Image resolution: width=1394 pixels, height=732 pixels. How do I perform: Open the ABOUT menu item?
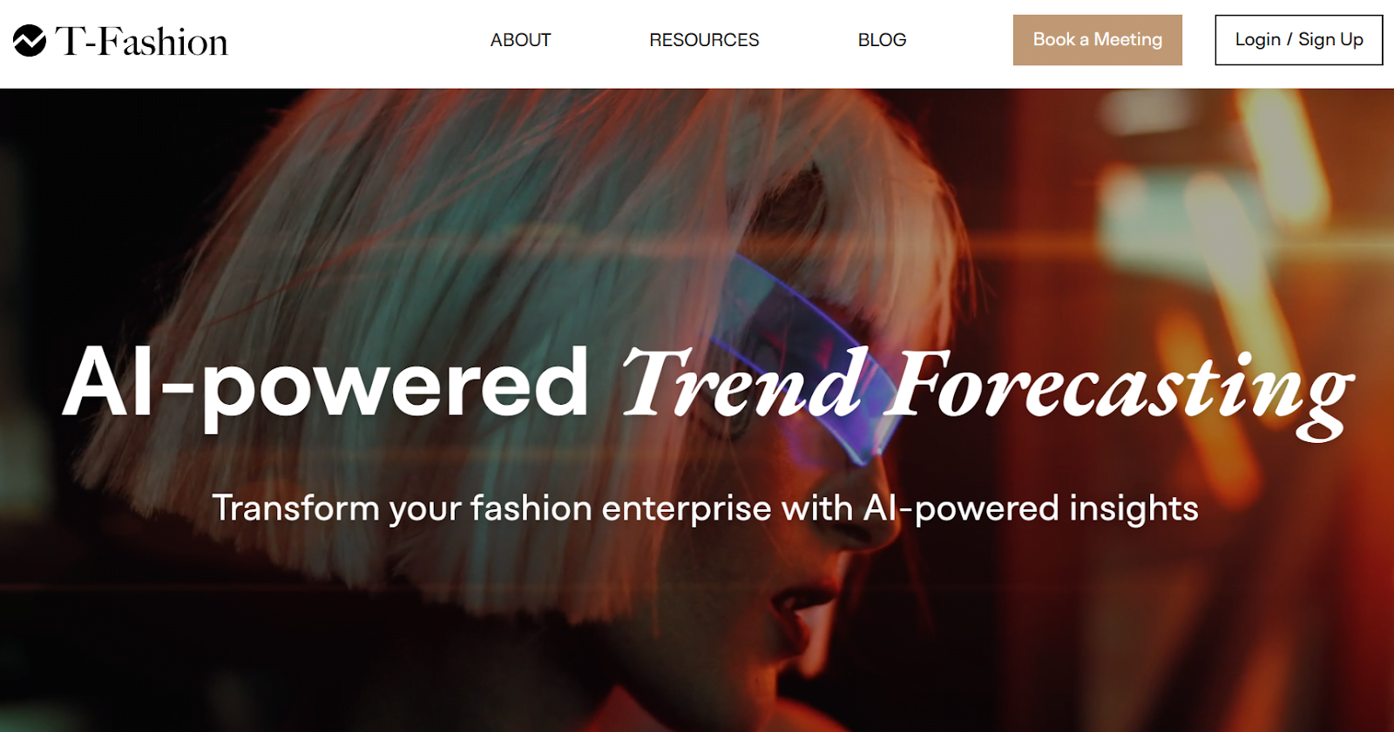coord(520,40)
